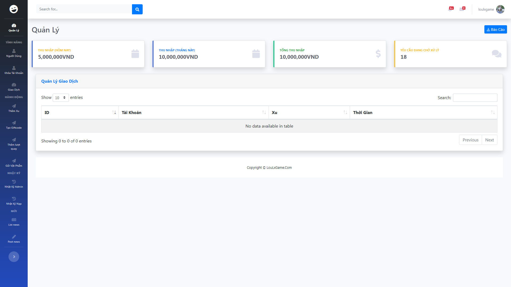Open Người Dùng in sidebar
The image size is (511, 287).
[x=14, y=53]
